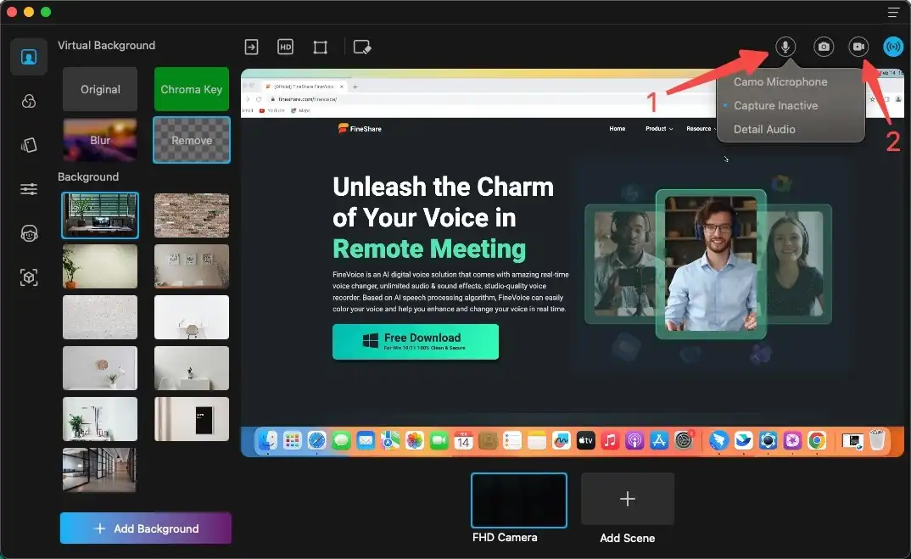The height and width of the screenshot is (559, 911).
Task: Open Apple TV from the dock
Action: click(585, 441)
